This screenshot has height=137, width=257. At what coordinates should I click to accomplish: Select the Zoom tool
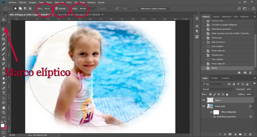tap(3, 112)
